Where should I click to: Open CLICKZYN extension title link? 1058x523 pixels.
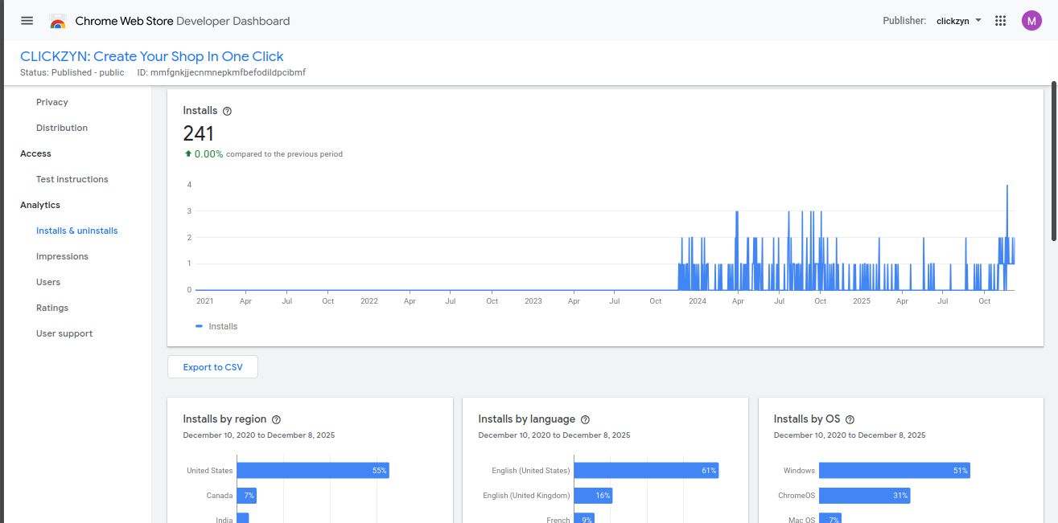[x=152, y=56]
